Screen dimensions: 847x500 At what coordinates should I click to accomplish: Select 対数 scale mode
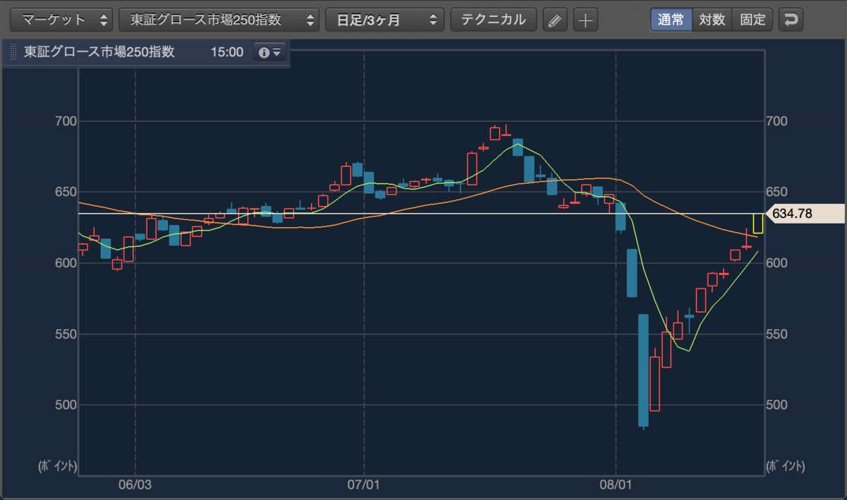point(712,20)
